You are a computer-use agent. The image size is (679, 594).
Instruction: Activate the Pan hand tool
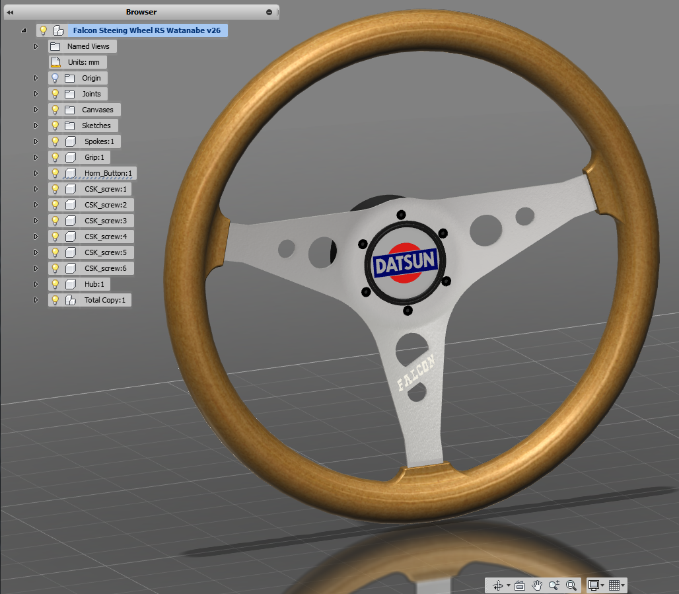[x=537, y=585]
